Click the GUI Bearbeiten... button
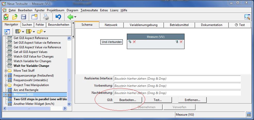The image size is (254, 120). [128, 100]
